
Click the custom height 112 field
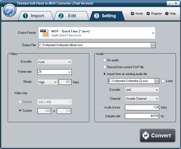64,111
